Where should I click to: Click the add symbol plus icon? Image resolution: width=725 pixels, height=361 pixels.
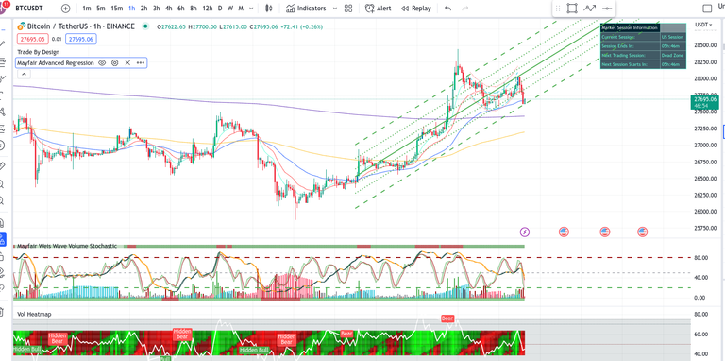[66, 9]
